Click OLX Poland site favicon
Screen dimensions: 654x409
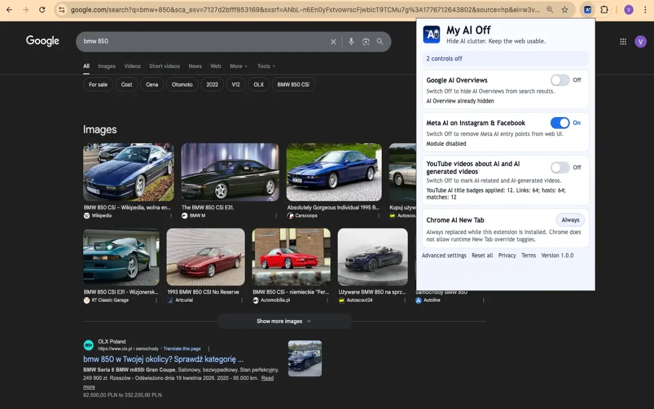click(88, 345)
